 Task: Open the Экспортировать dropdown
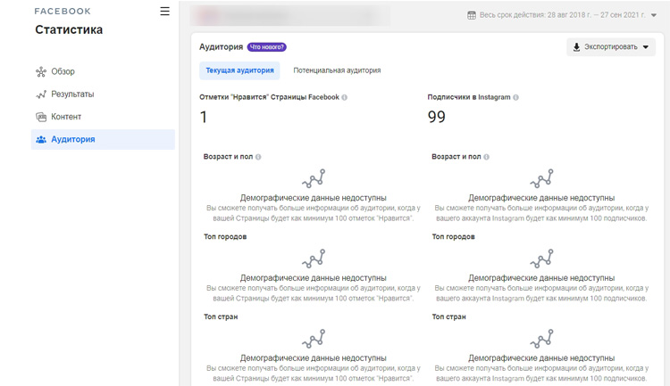pos(611,47)
